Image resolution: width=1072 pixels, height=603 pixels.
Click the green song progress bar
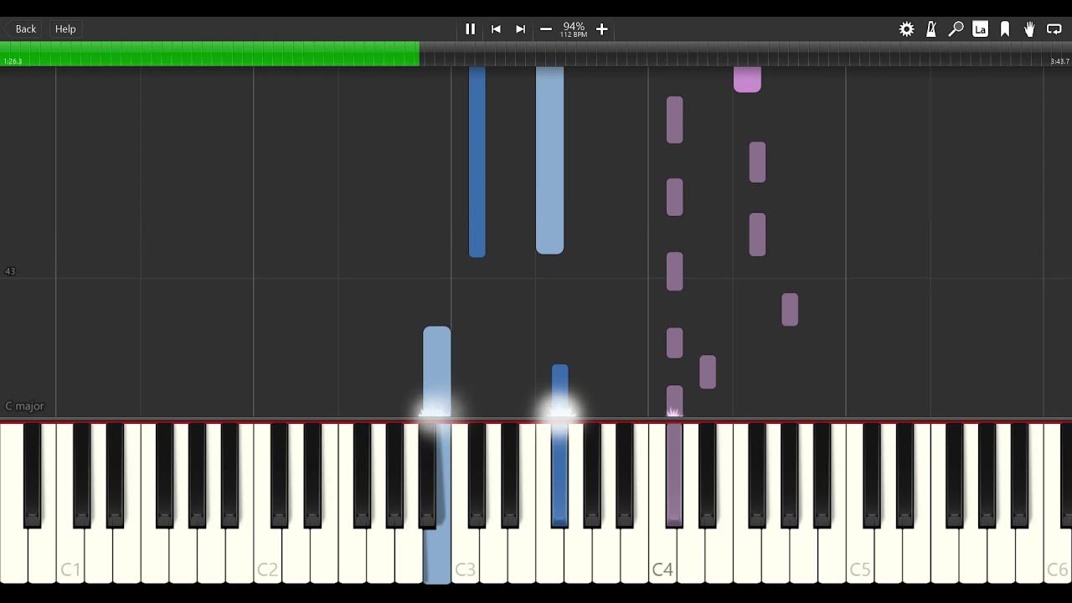[x=209, y=54]
